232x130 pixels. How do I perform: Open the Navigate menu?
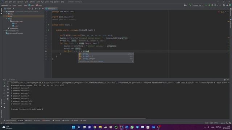pyautogui.click(x=20, y=2)
